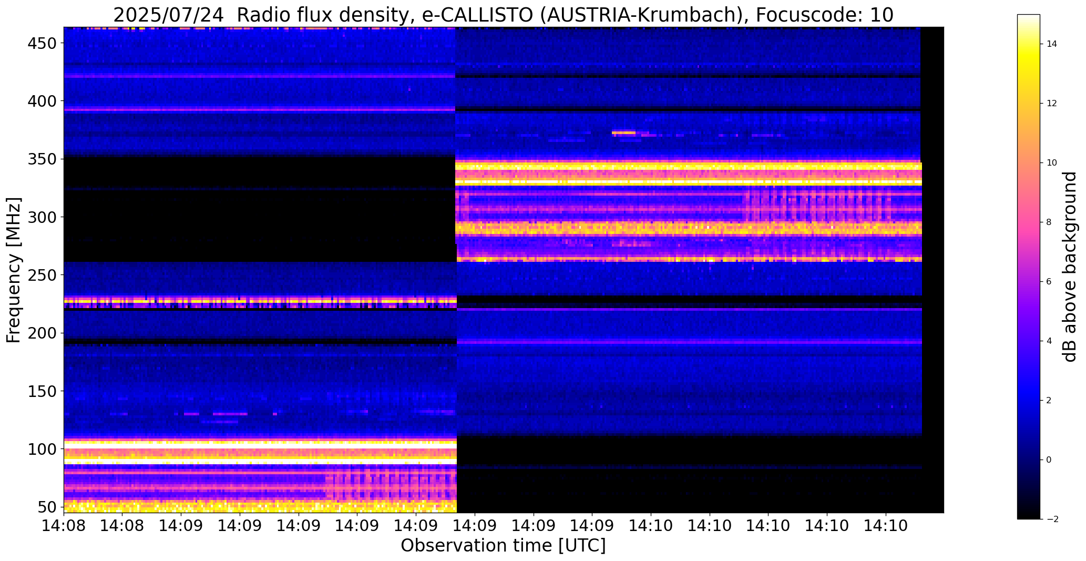Click the 400 frequency axis tick label
Screen dimensions: 1086x561
(43, 101)
